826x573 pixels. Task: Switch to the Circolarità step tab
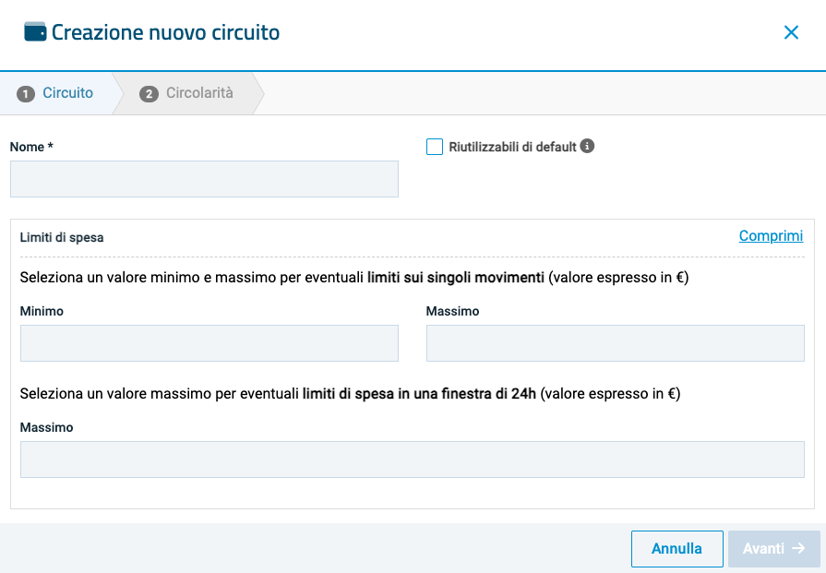pyautogui.click(x=199, y=93)
